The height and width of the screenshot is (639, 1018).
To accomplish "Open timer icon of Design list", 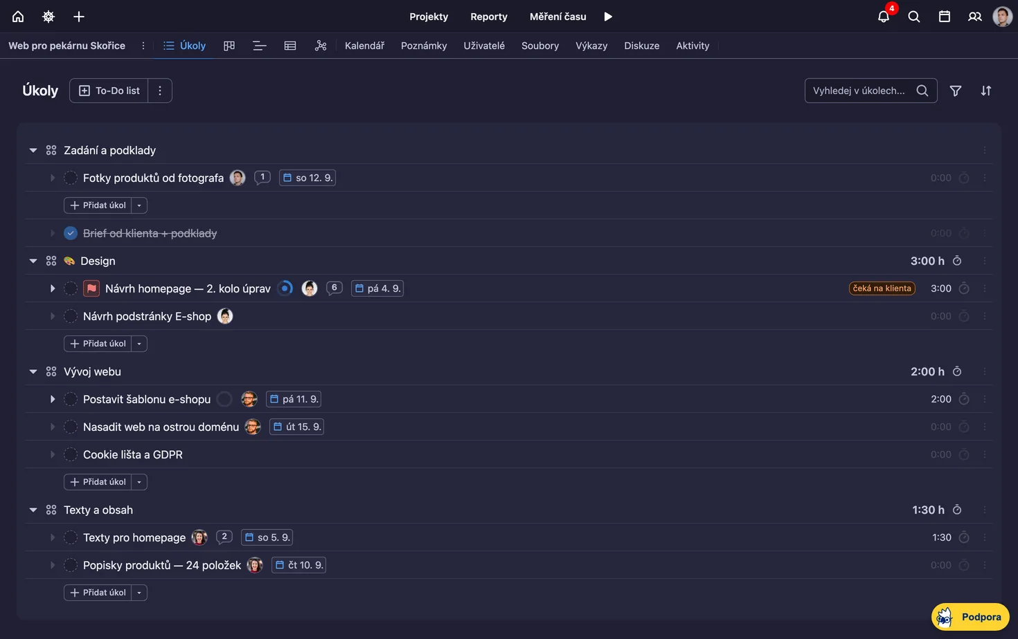I will [x=957, y=261].
